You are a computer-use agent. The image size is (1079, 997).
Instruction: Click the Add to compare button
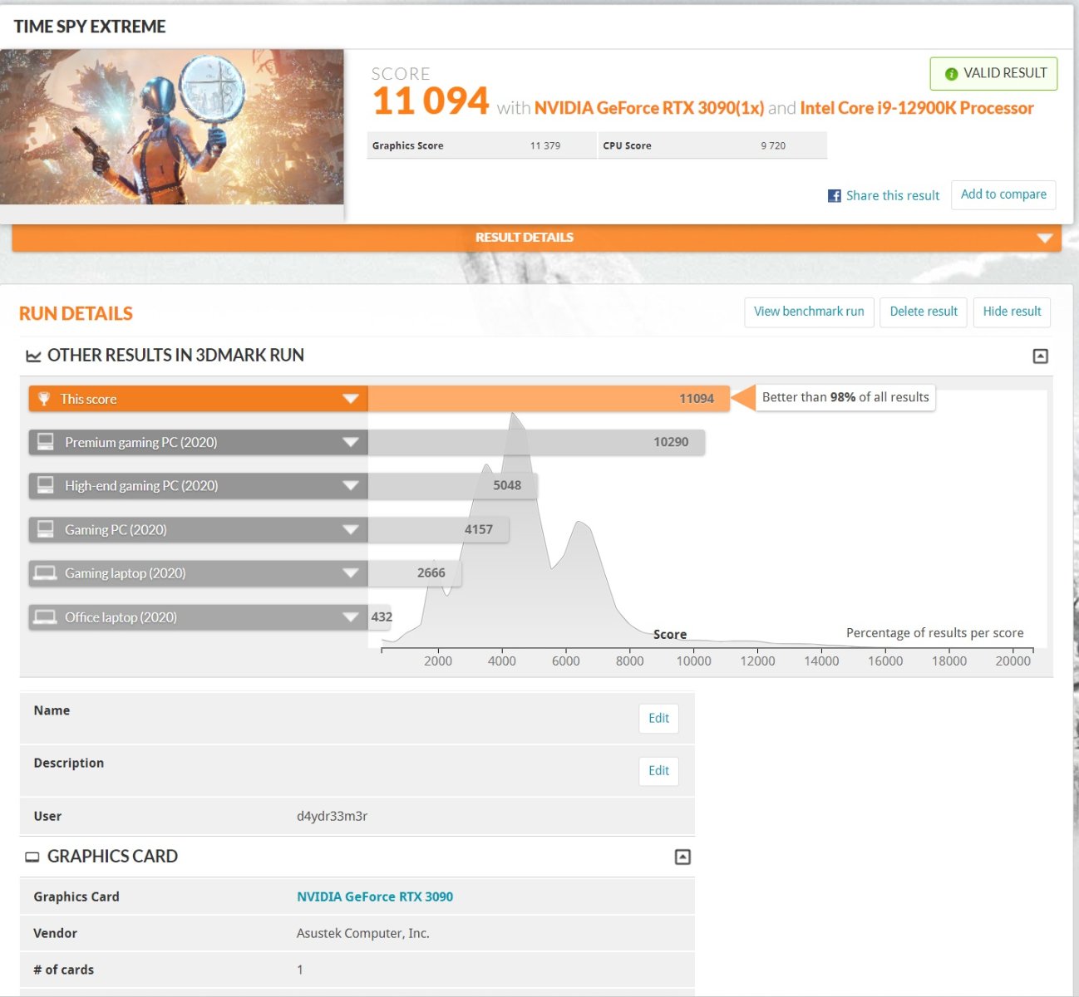pyautogui.click(x=1003, y=194)
